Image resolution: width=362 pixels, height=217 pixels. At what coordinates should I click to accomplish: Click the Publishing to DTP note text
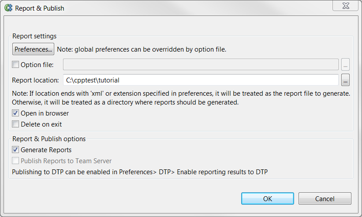(140, 172)
